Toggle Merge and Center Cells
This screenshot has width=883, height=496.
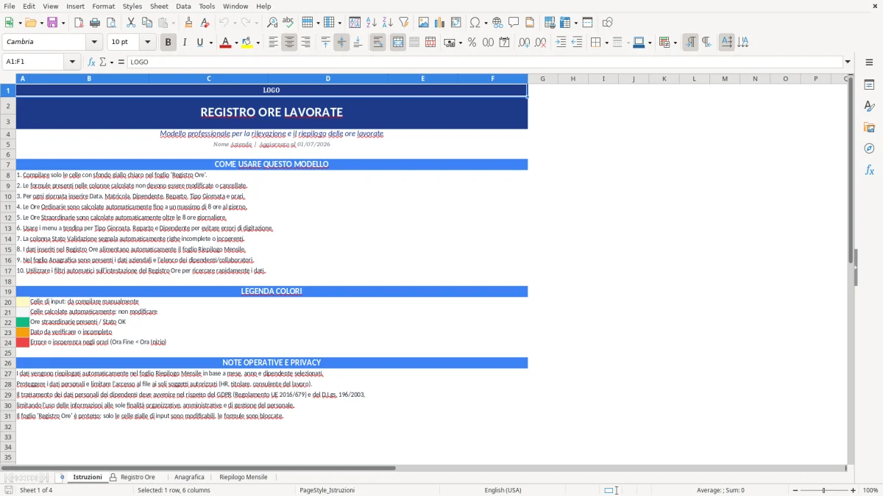(397, 43)
